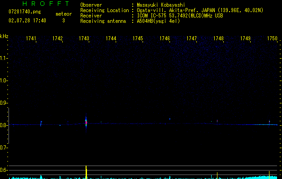Click the 1.0 kHz frequency label
Viewport: 282px width, 179px height.
pyautogui.click(x=4, y=81)
